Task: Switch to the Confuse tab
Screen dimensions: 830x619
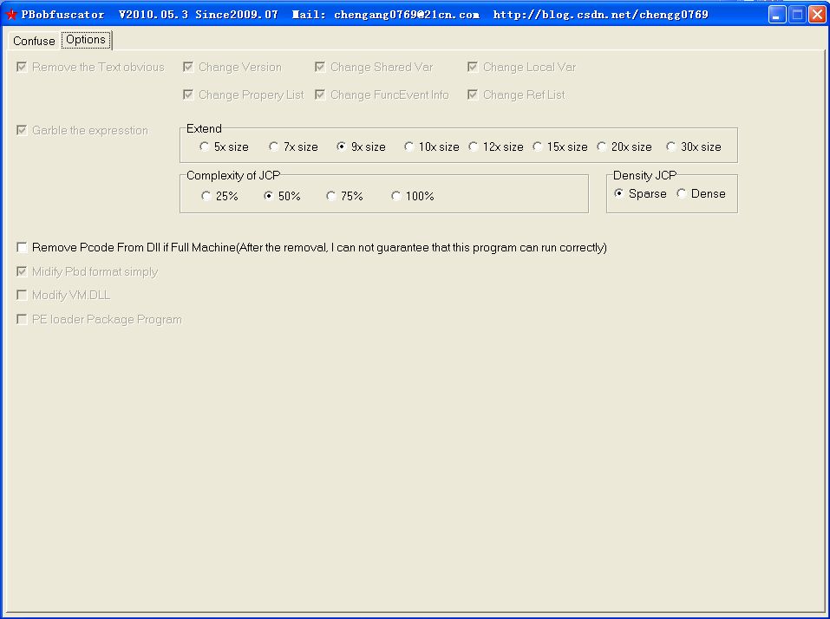Action: coord(33,41)
